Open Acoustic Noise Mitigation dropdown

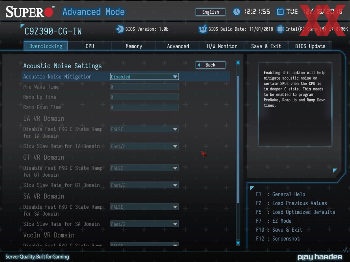[x=144, y=77]
